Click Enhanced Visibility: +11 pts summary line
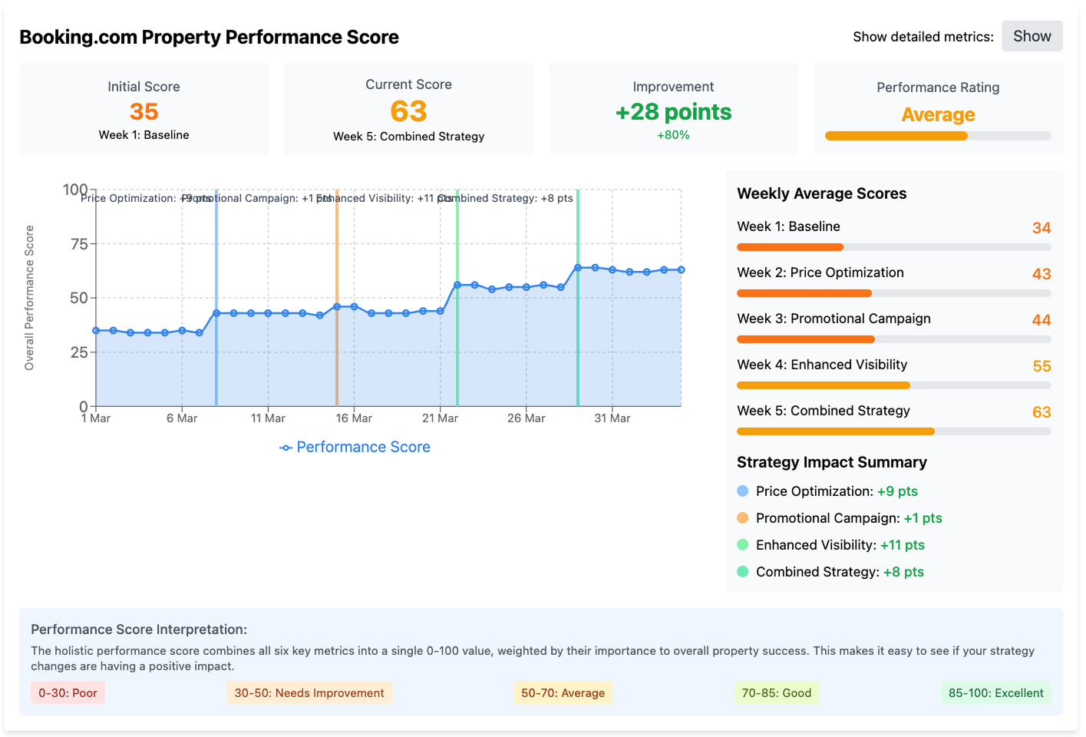Screen dimensions: 1086x737 (x=840, y=545)
